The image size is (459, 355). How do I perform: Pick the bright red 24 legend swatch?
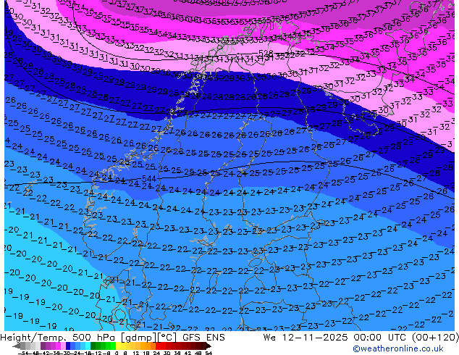[159, 346]
